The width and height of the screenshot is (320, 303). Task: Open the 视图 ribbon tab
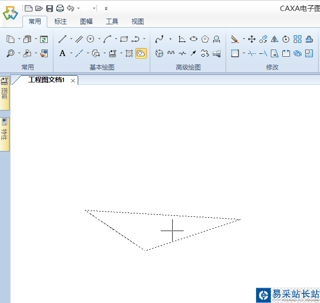click(138, 21)
